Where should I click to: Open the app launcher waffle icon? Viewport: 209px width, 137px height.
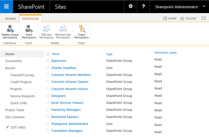tap(6, 7)
